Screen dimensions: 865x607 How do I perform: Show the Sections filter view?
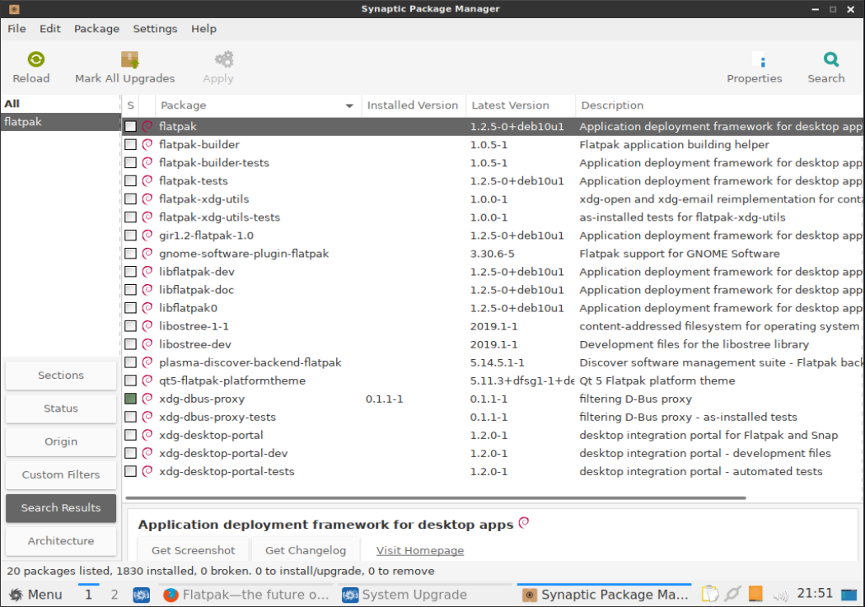tap(61, 376)
